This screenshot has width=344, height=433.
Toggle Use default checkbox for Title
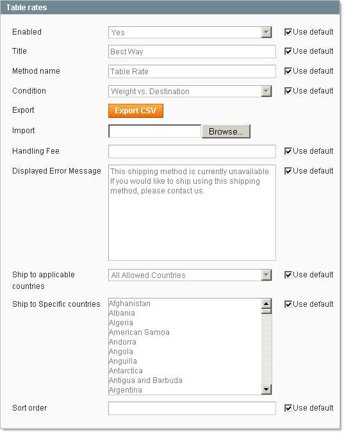(288, 51)
